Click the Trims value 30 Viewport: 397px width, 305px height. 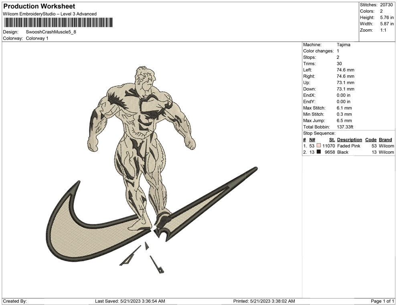pos(339,64)
